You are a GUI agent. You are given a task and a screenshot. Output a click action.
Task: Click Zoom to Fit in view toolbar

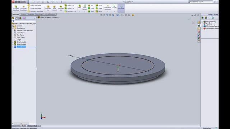[x=101, y=15]
